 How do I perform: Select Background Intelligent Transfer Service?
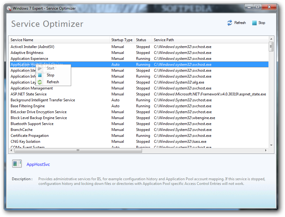139,100
